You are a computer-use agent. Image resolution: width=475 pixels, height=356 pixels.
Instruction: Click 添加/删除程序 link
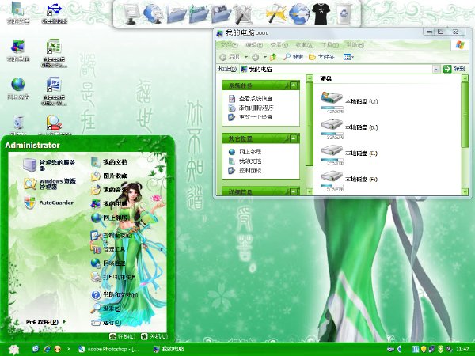click(x=251, y=108)
